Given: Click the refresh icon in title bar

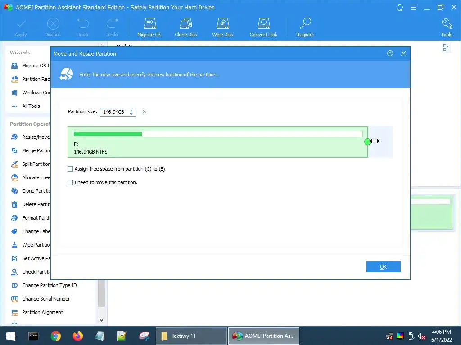Looking at the screenshot, I should [x=400, y=8].
